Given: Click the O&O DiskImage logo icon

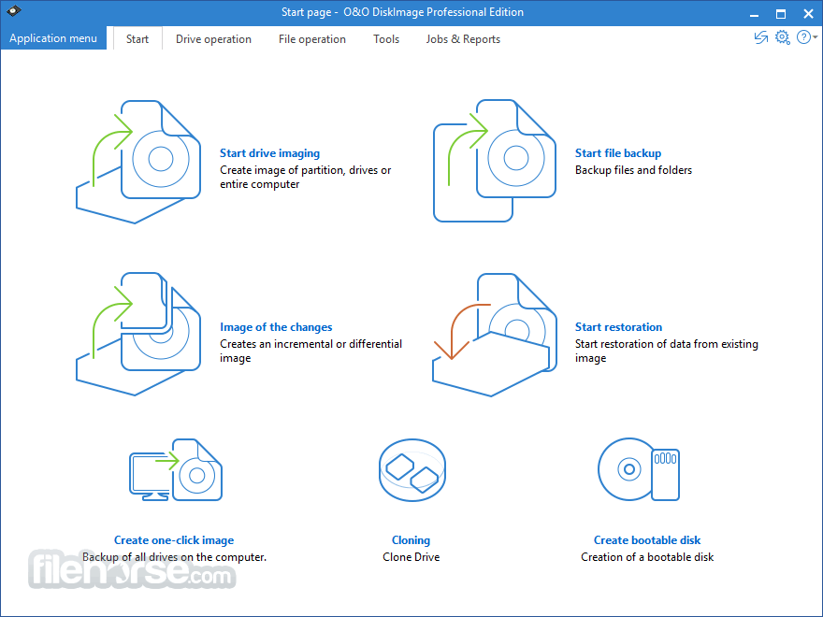Looking at the screenshot, I should tap(13, 11).
